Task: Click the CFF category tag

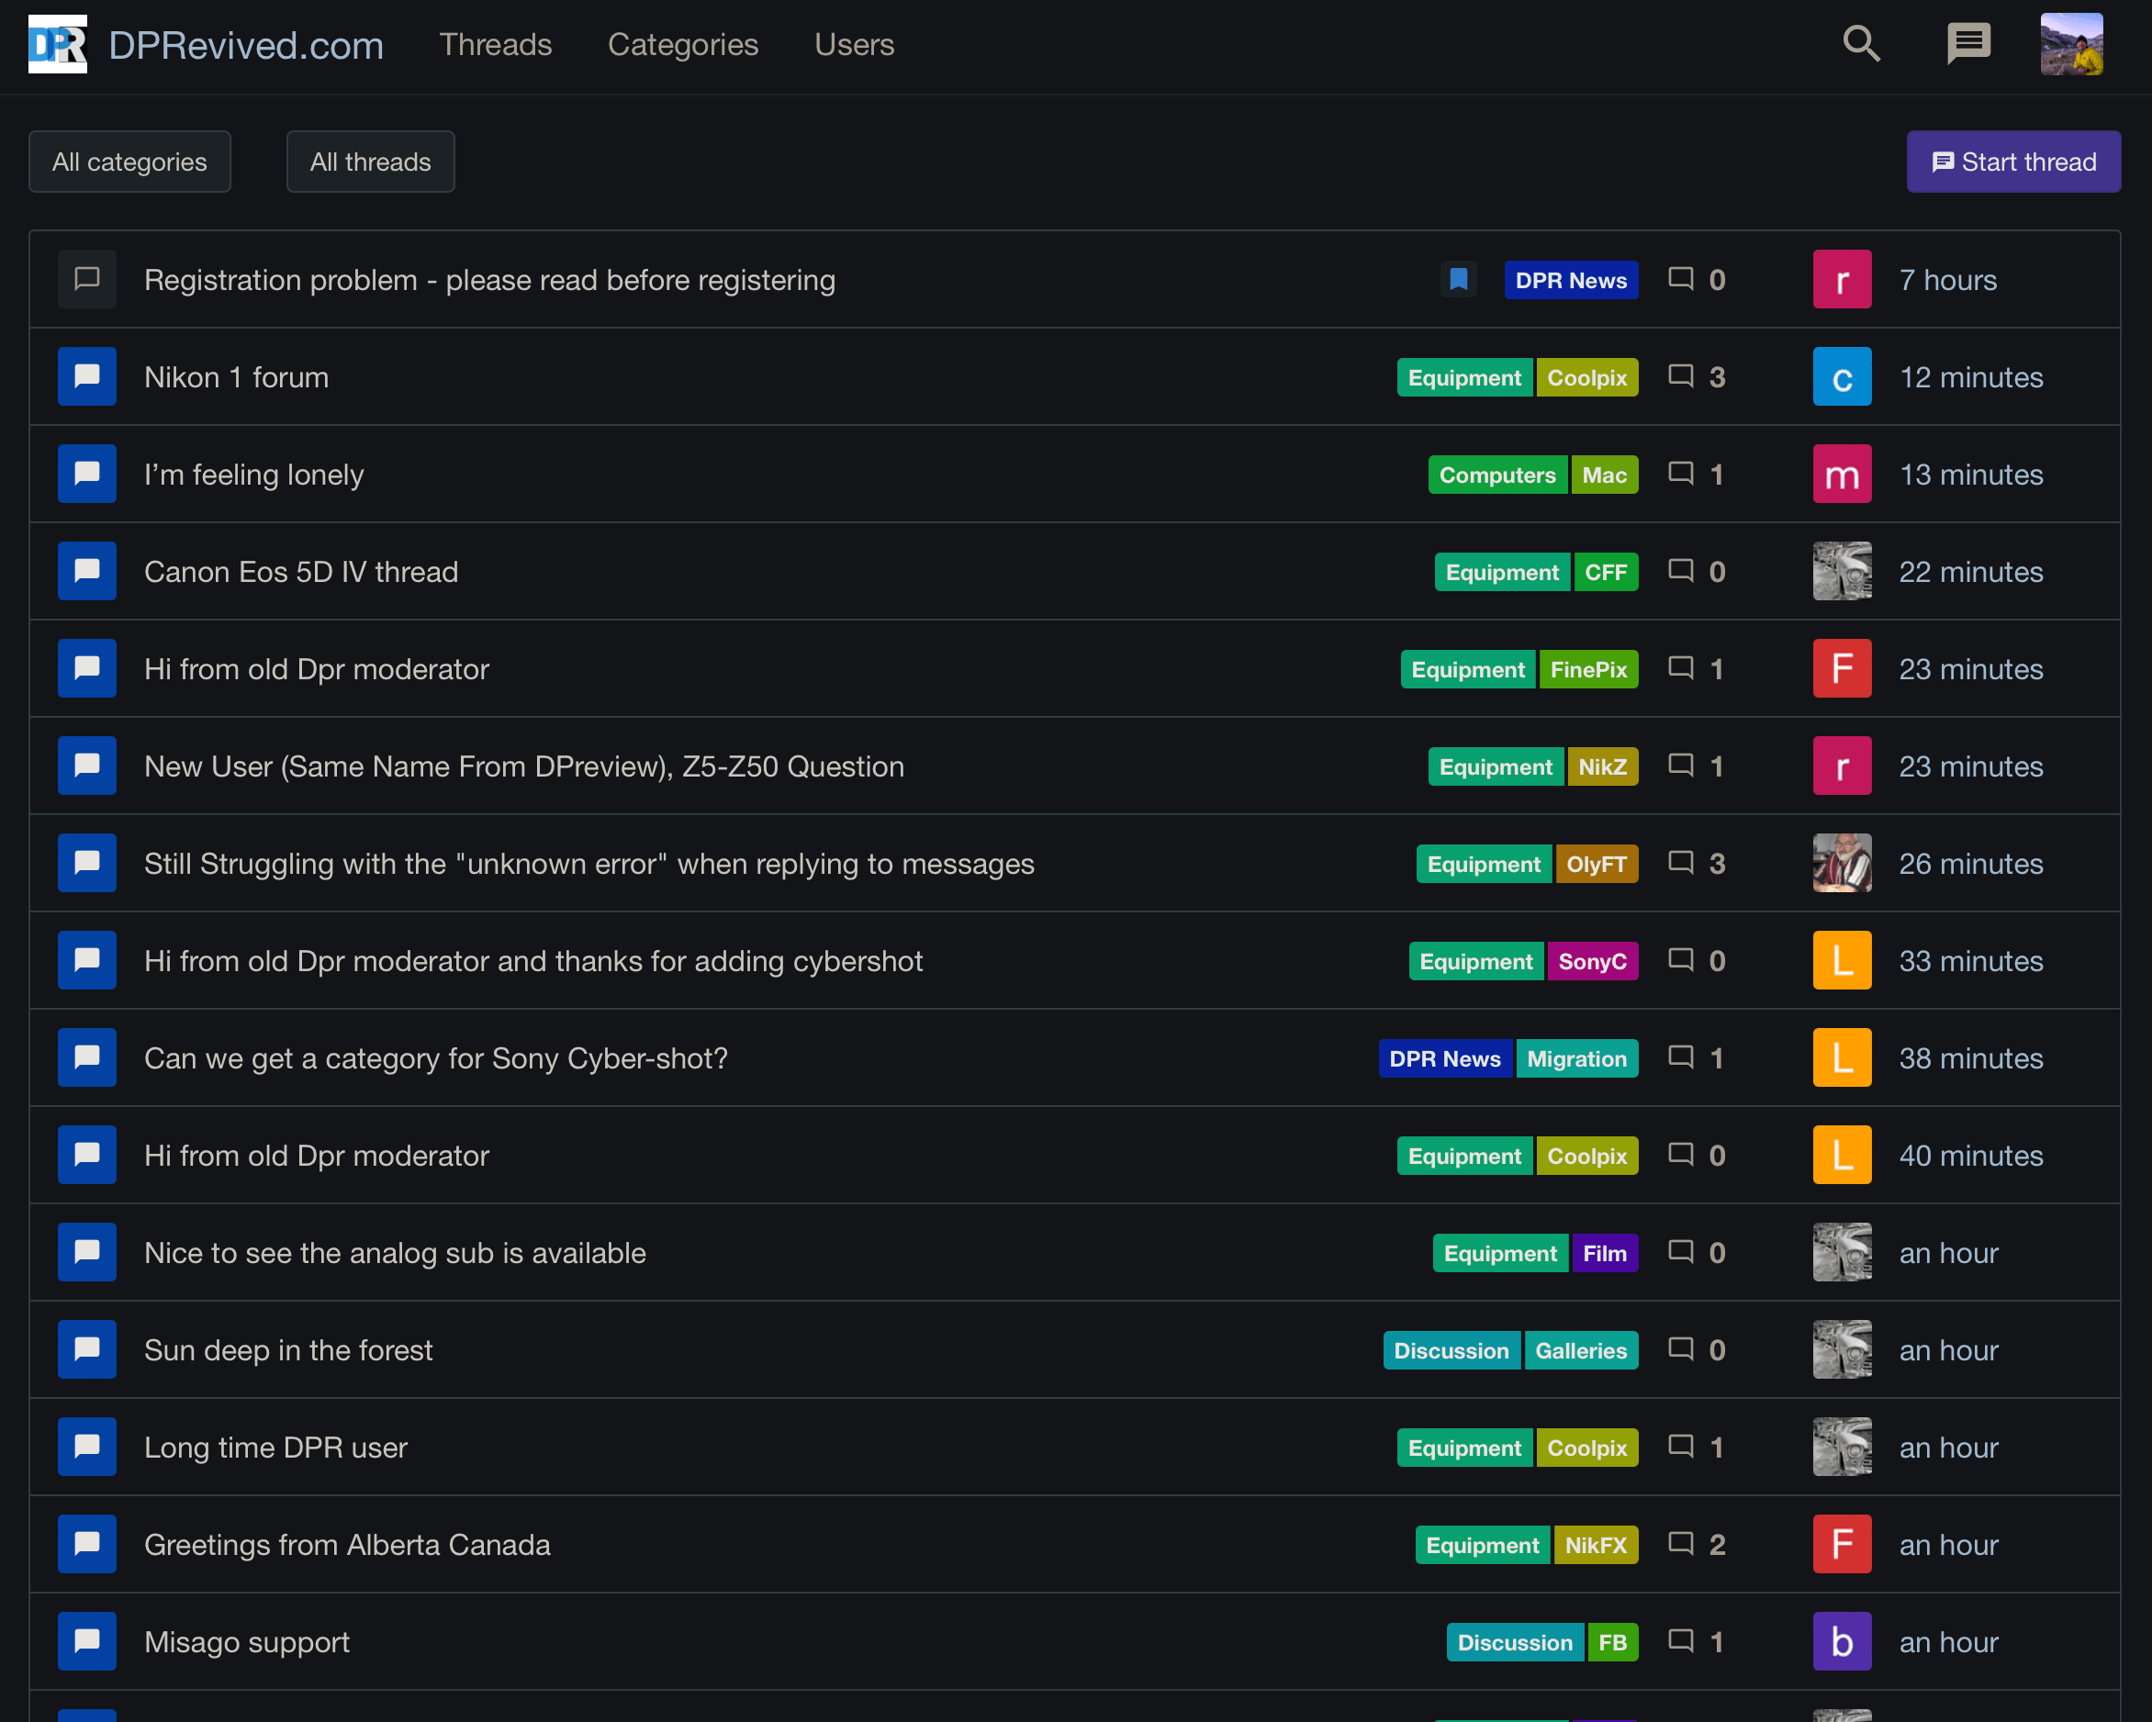Action: (1605, 572)
